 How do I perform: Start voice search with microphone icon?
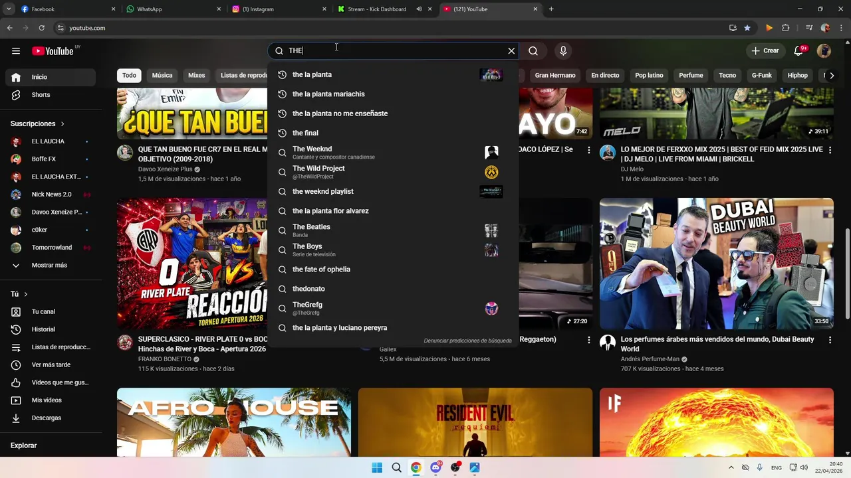coord(563,51)
